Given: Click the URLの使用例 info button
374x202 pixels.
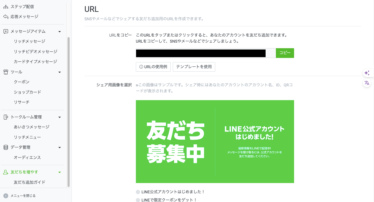Looking at the screenshot, I should click(x=153, y=67).
